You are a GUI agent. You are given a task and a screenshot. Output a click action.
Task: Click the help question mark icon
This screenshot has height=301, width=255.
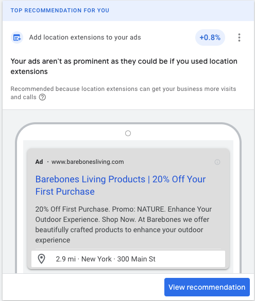click(42, 97)
